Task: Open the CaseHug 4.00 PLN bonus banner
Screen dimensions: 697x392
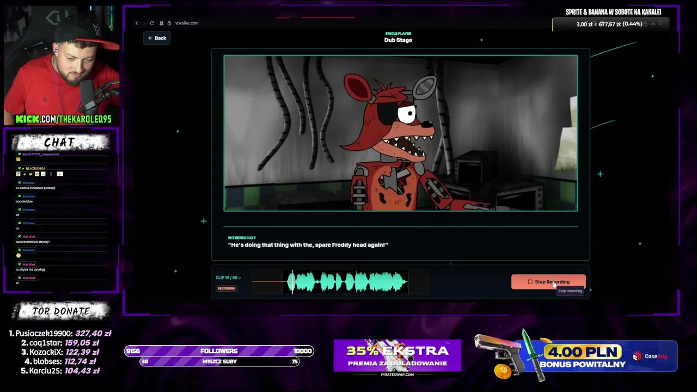Action: tap(576, 356)
